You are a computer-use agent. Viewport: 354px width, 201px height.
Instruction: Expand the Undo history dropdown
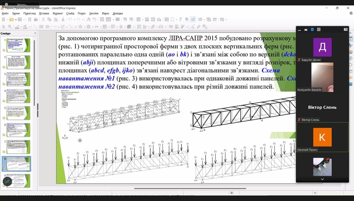pos(74,19)
